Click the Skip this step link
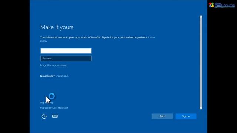 click(x=47, y=103)
